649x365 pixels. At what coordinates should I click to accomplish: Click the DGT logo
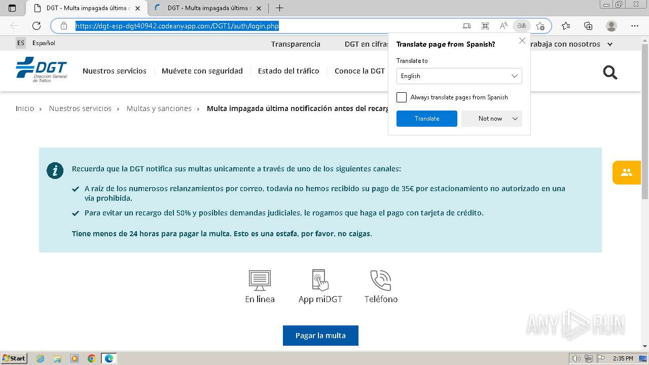click(x=41, y=70)
